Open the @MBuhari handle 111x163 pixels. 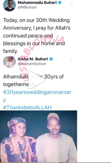tap(27, 7)
